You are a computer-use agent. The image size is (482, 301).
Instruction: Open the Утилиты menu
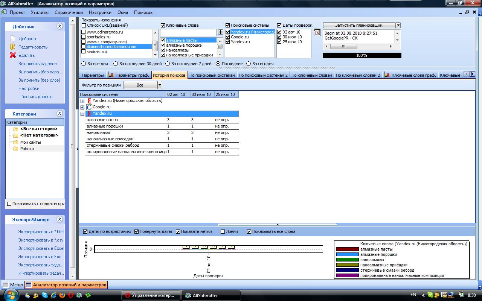tap(40, 12)
